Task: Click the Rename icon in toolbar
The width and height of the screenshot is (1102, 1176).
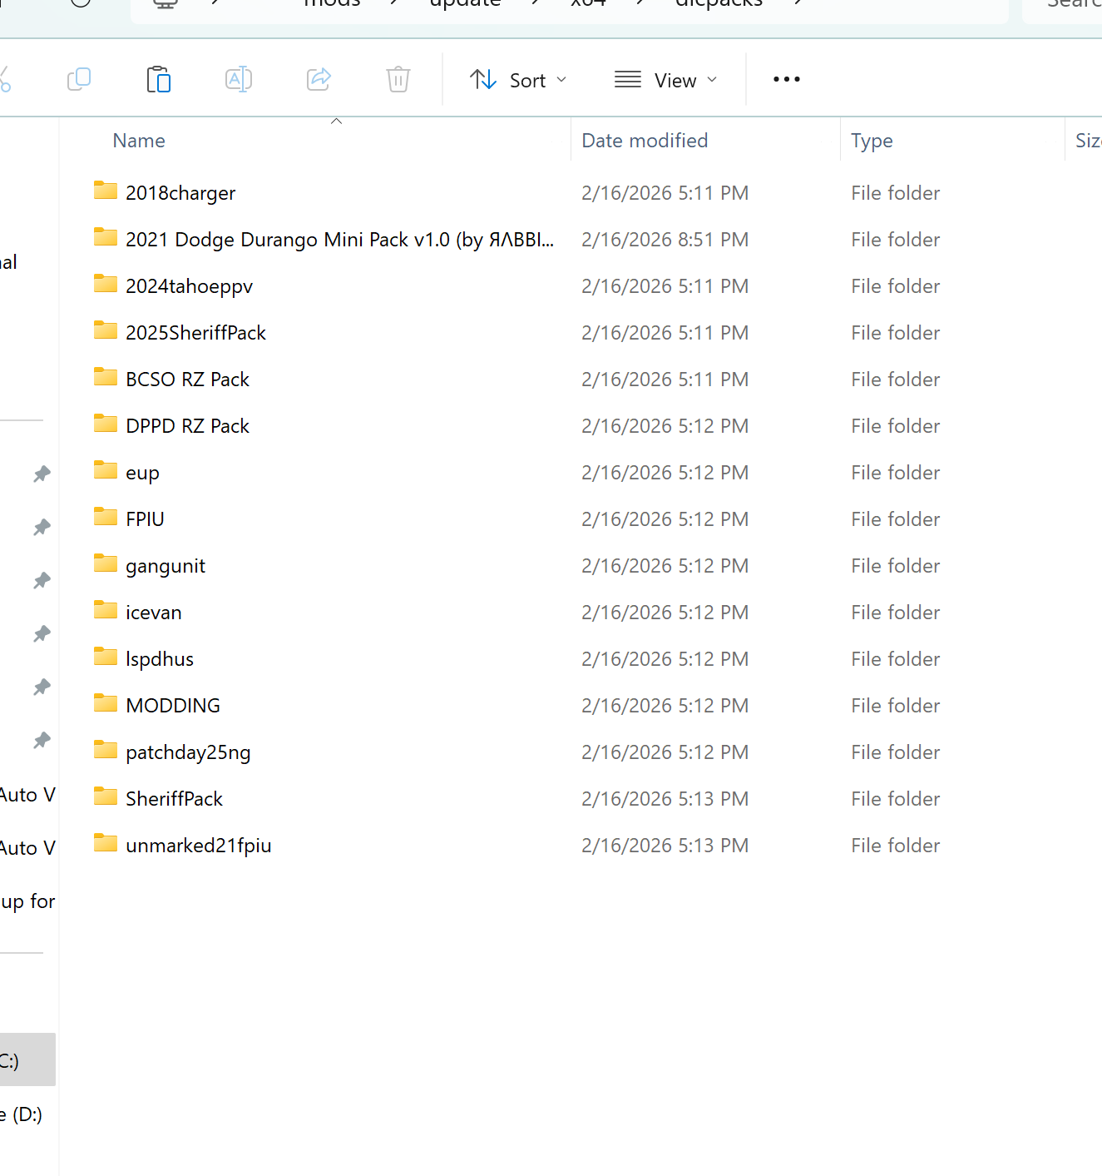Action: (x=239, y=80)
